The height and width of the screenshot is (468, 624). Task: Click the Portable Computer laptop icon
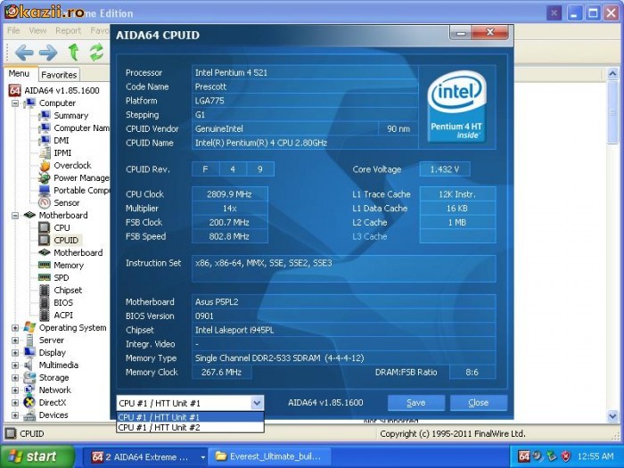click(45, 190)
